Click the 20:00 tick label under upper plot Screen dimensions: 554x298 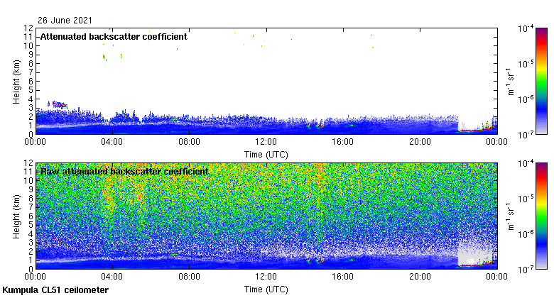click(420, 142)
